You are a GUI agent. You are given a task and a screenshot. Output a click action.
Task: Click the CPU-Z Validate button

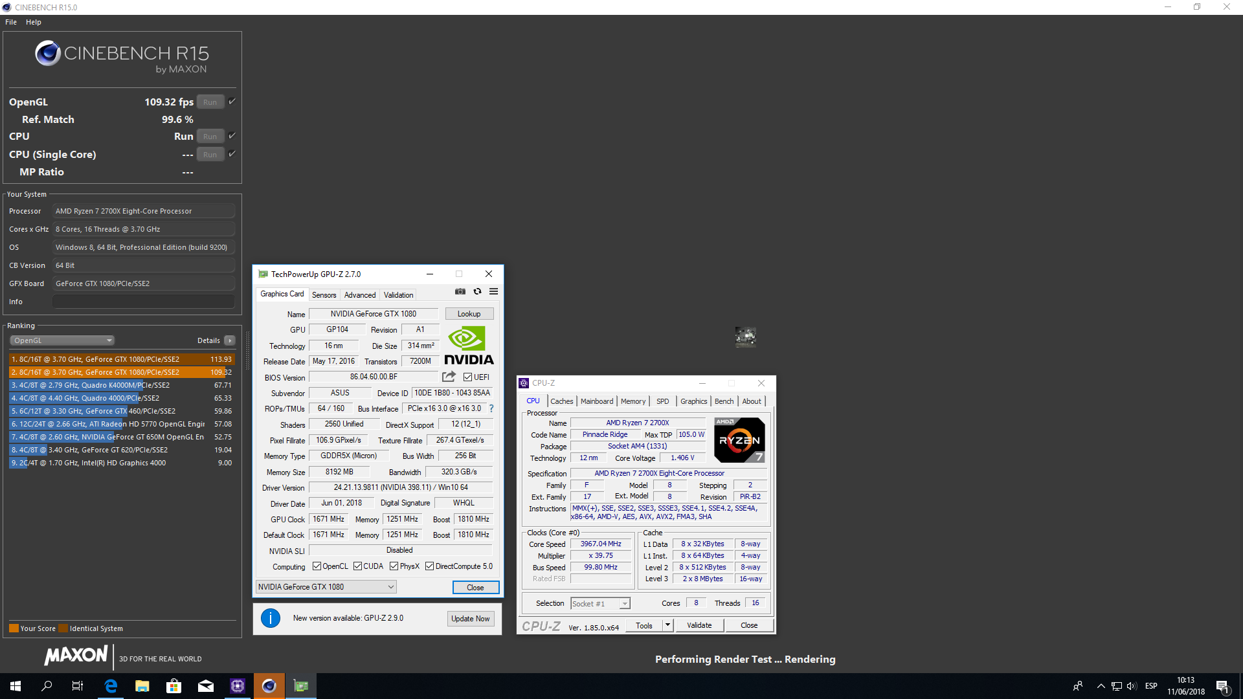[699, 625]
